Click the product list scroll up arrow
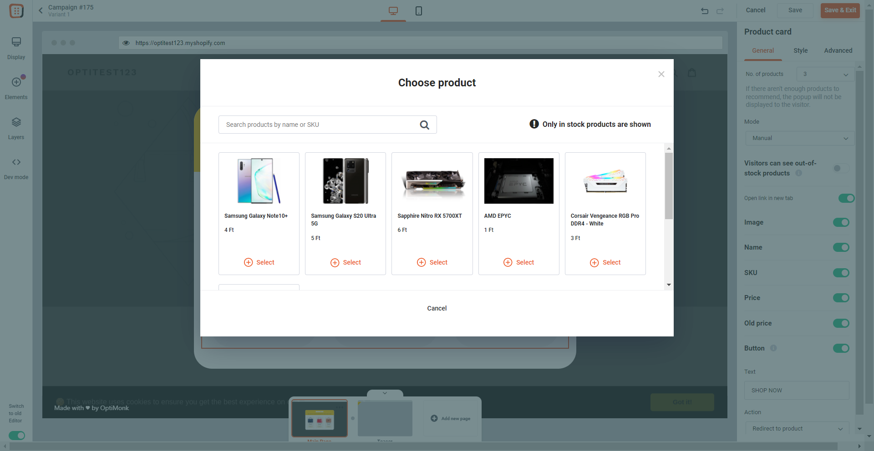Image resolution: width=874 pixels, height=451 pixels. pyautogui.click(x=669, y=149)
